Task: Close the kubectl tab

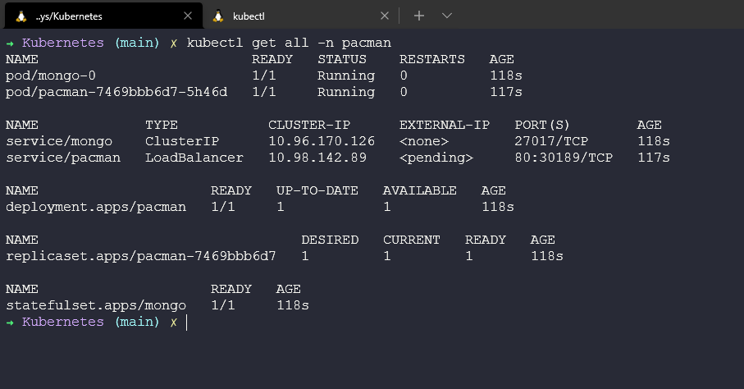Action: pos(385,16)
